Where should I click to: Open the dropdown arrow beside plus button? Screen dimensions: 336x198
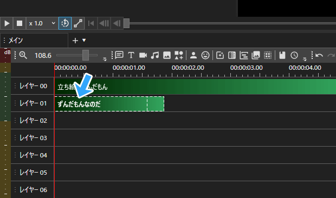coord(84,40)
